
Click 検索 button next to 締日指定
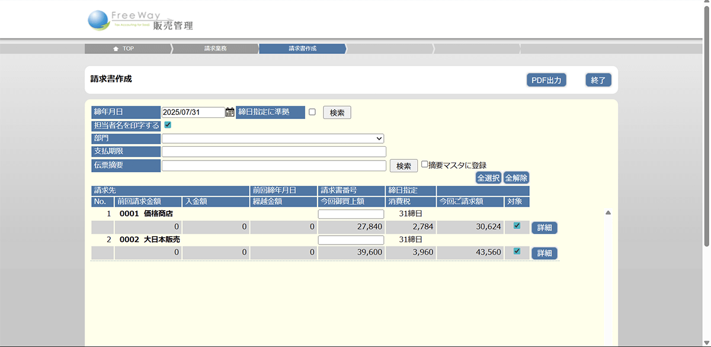(337, 113)
